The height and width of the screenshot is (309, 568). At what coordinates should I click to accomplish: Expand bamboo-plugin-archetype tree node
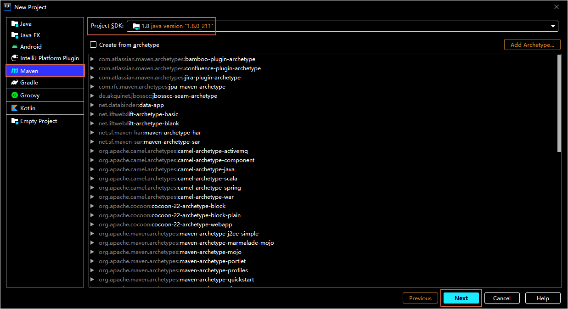[93, 59]
